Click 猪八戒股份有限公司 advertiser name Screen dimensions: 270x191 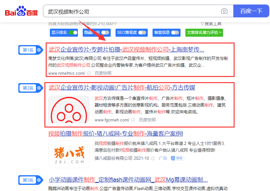pos(113,158)
